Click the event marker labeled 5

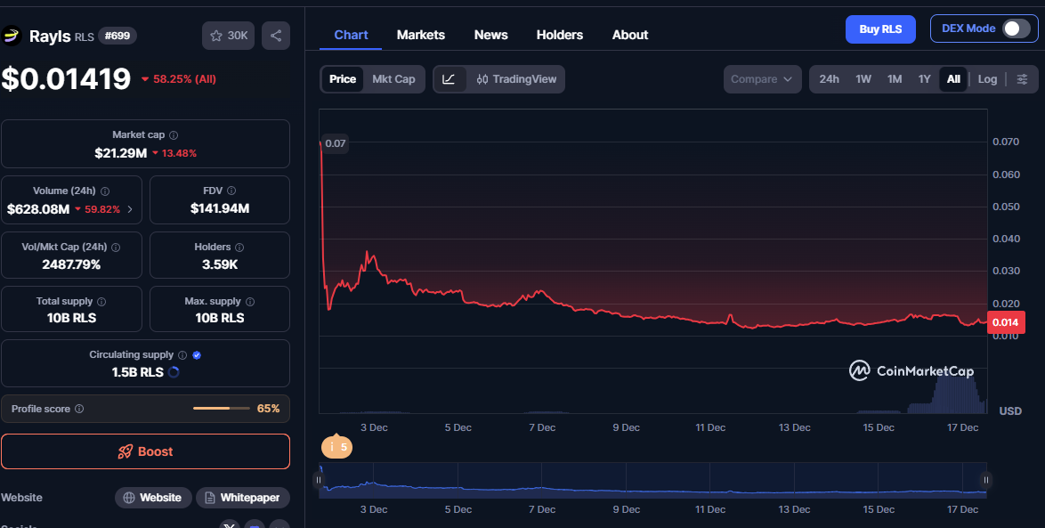click(337, 447)
